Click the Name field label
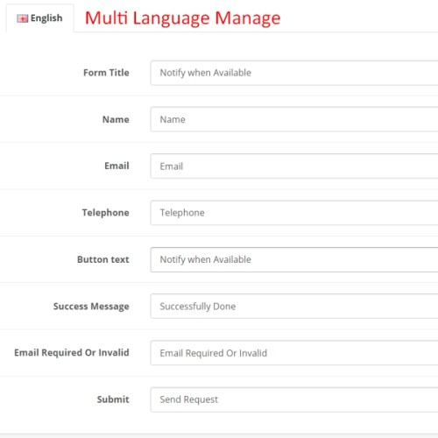Screen dimensions: 438x438 116,119
